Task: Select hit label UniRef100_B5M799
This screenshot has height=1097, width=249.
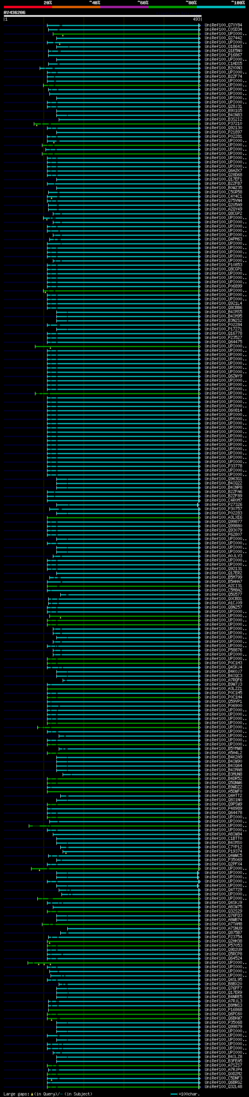Action: click(223, 577)
